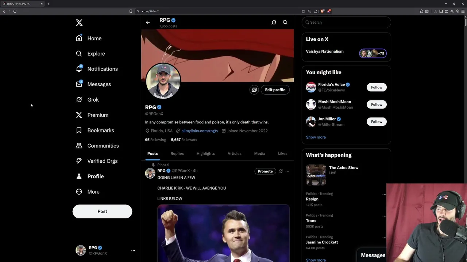Open Profile person icon in sidebar

coord(79,176)
